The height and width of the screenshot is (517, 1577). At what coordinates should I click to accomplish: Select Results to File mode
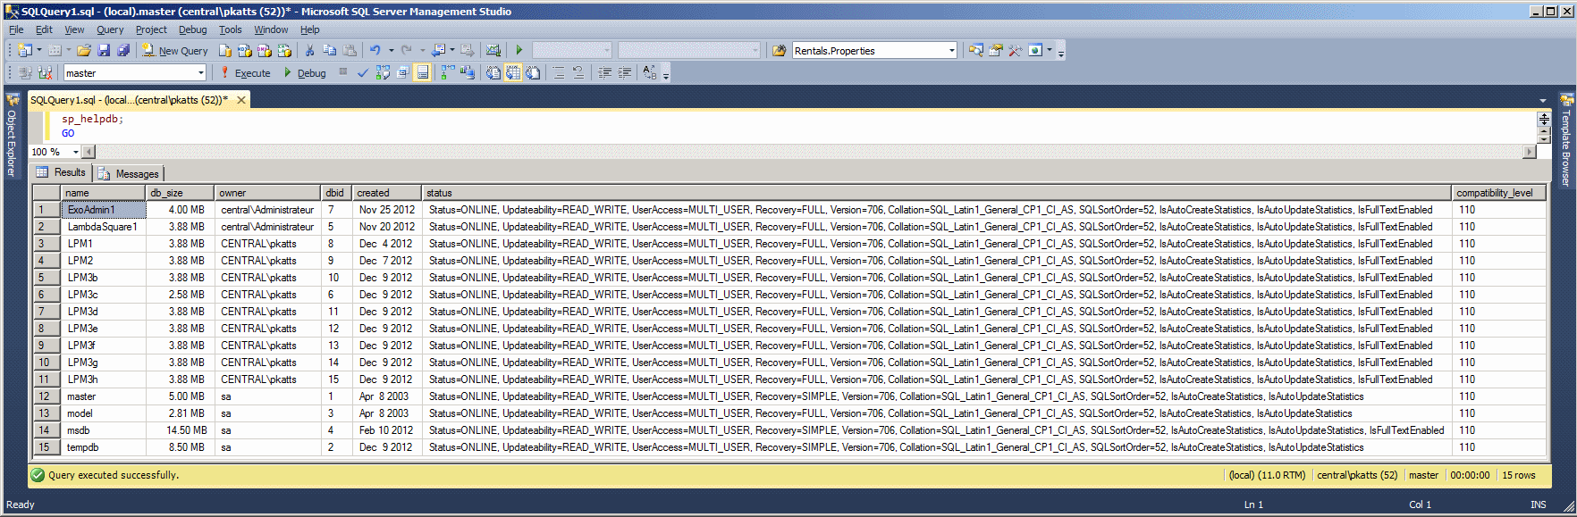click(533, 73)
